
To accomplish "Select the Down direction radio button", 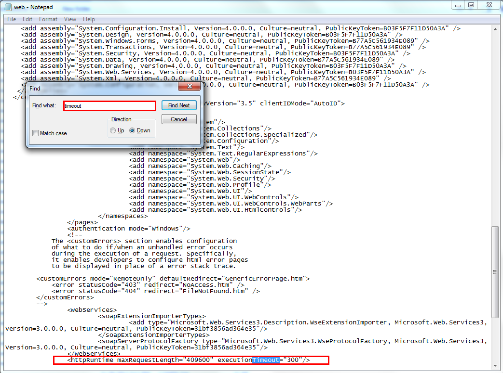I will tap(132, 130).
